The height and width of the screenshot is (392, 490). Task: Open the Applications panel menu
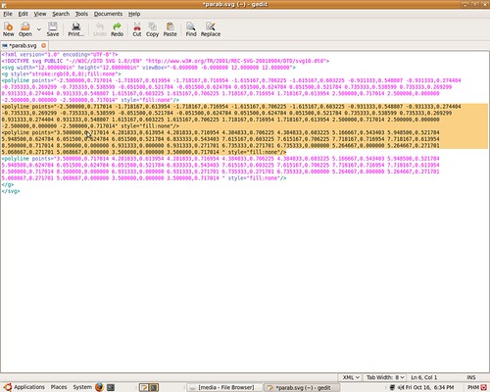coord(29,387)
